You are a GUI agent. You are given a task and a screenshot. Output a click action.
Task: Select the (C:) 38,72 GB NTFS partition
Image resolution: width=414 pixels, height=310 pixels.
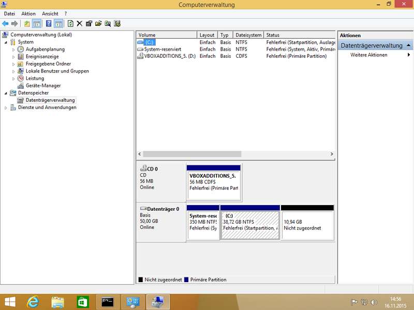[x=250, y=223]
